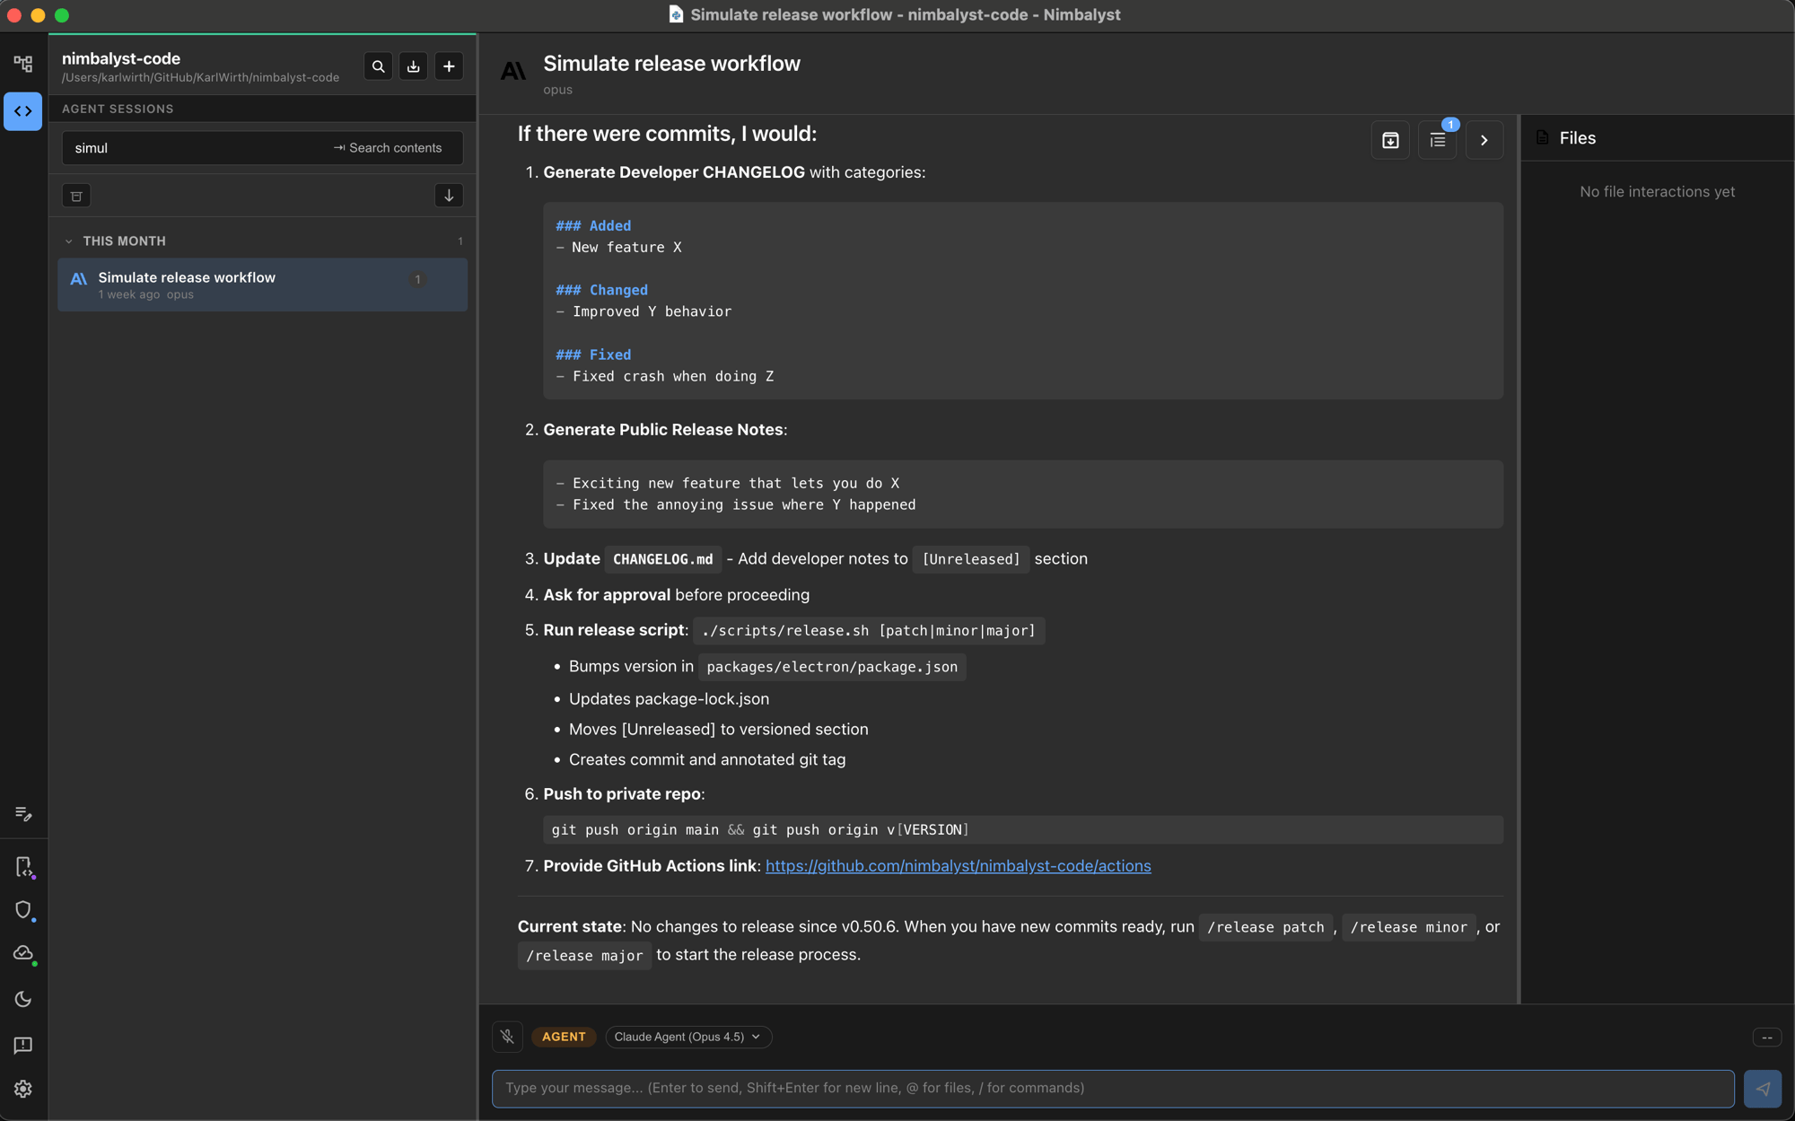Toggle the muted microphone button
This screenshot has width=1795, height=1121.
(x=507, y=1037)
